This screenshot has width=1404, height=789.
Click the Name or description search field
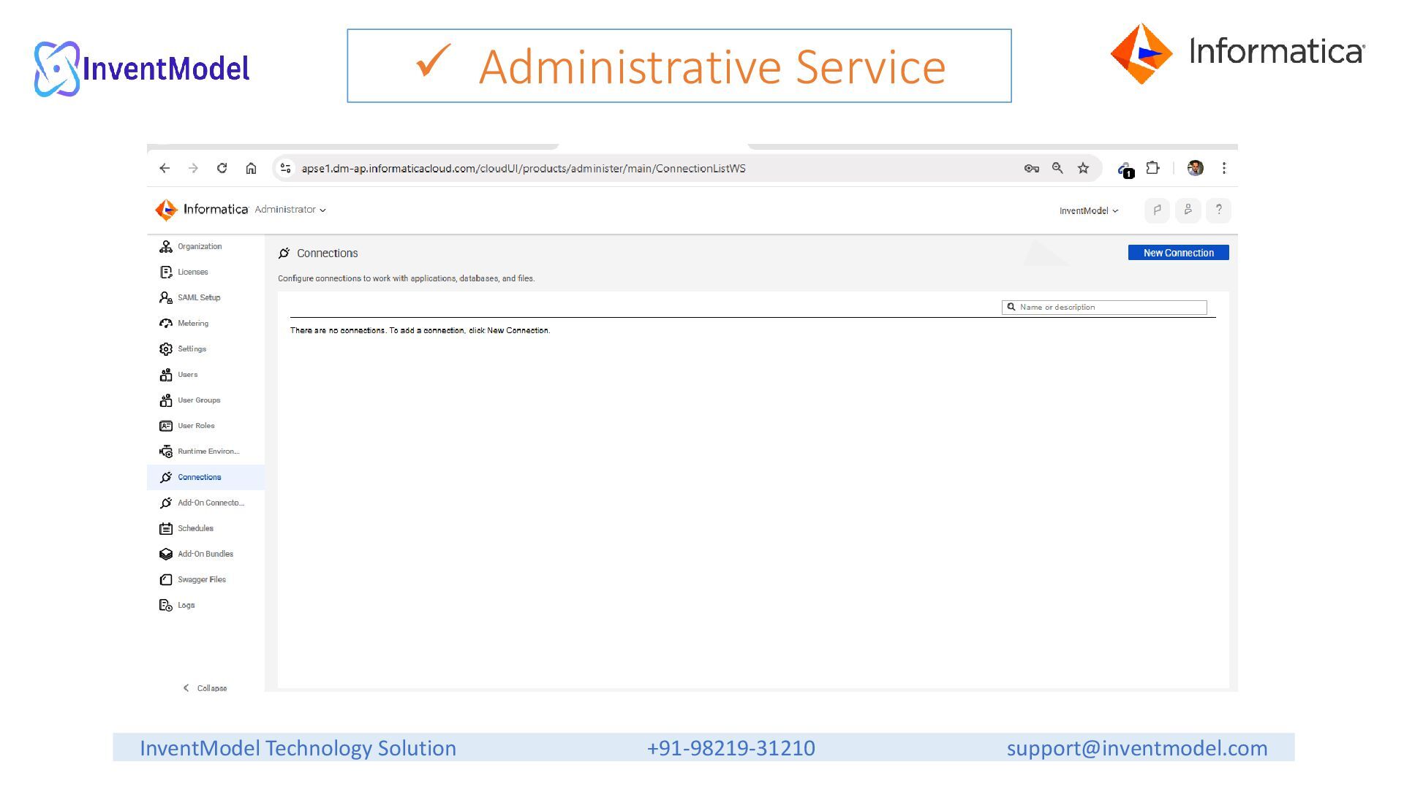coord(1104,308)
